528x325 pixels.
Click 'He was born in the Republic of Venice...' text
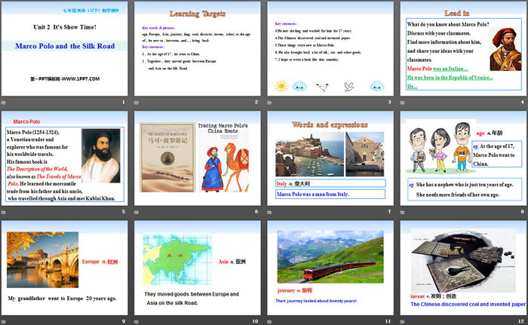(x=450, y=78)
